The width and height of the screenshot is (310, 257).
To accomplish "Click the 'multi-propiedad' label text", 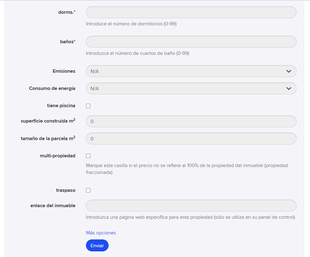I will pos(57,156).
